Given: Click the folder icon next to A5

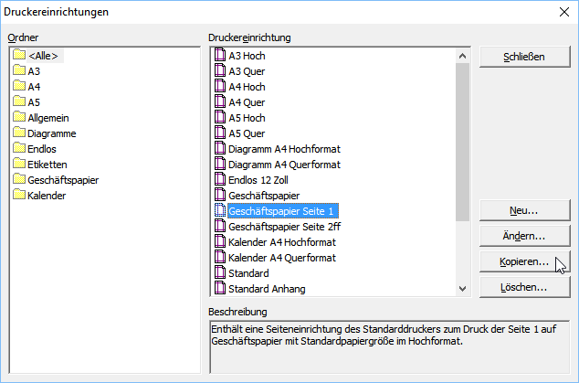Looking at the screenshot, I should [19, 101].
